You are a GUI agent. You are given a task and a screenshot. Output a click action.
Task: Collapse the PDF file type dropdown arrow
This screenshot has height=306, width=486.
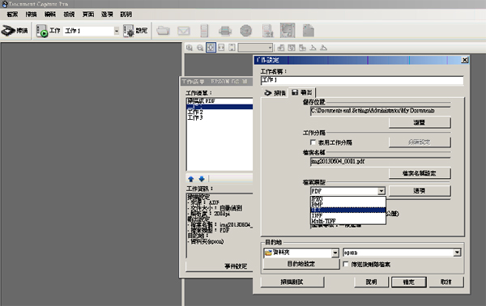[x=382, y=191]
